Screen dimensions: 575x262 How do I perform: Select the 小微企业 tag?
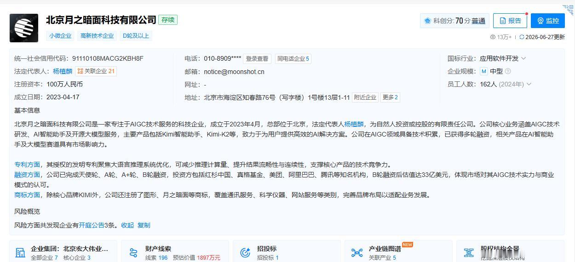(x=61, y=36)
